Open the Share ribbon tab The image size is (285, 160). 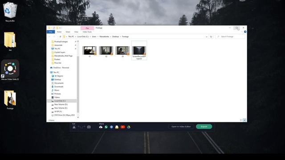pyautogui.click(x=68, y=32)
